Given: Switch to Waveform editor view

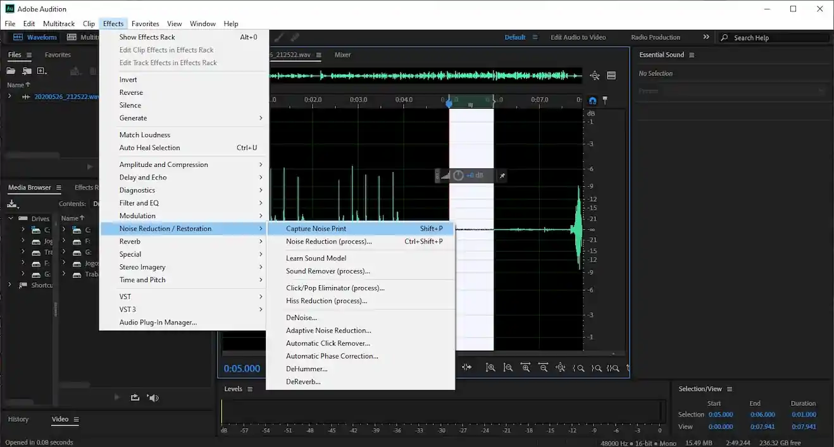Looking at the screenshot, I should [x=35, y=37].
